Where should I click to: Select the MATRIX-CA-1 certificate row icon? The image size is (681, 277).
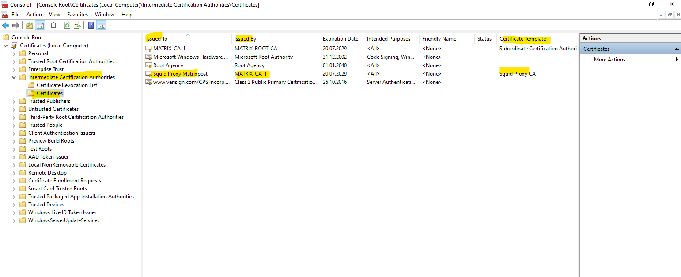[149, 49]
